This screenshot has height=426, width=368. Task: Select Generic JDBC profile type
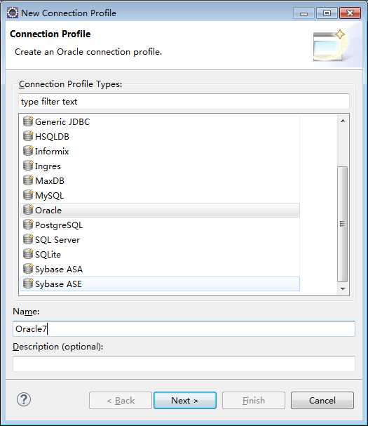click(160, 121)
